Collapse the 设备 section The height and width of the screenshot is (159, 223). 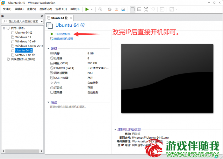tap(48, 49)
